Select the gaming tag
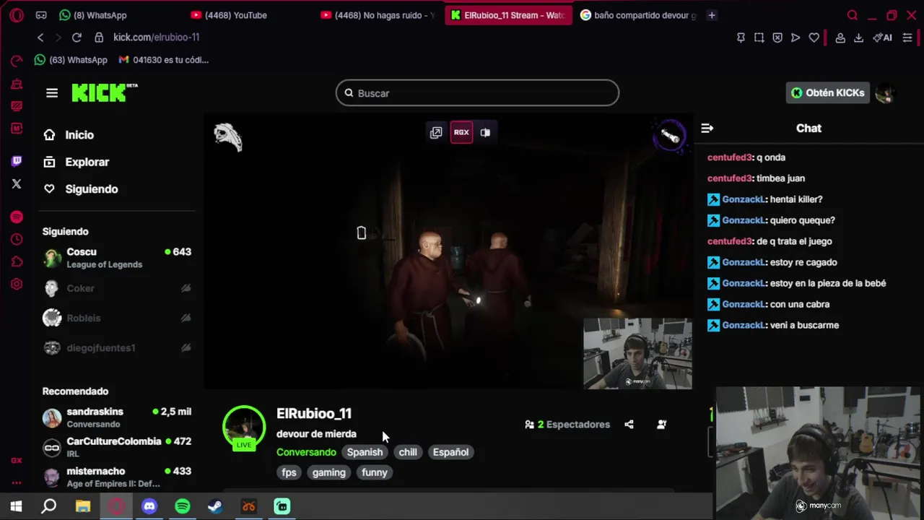Image resolution: width=924 pixels, height=520 pixels. pyautogui.click(x=328, y=472)
